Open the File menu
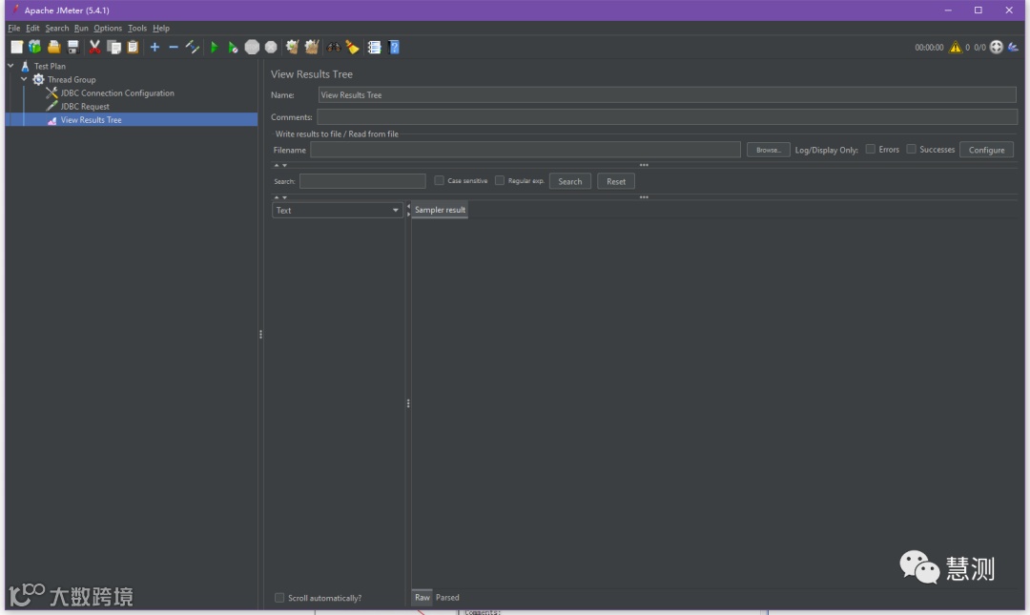 (13, 29)
